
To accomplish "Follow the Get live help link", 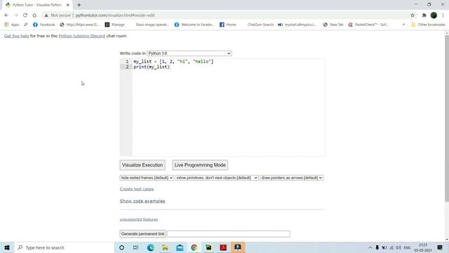I will pos(17,36).
